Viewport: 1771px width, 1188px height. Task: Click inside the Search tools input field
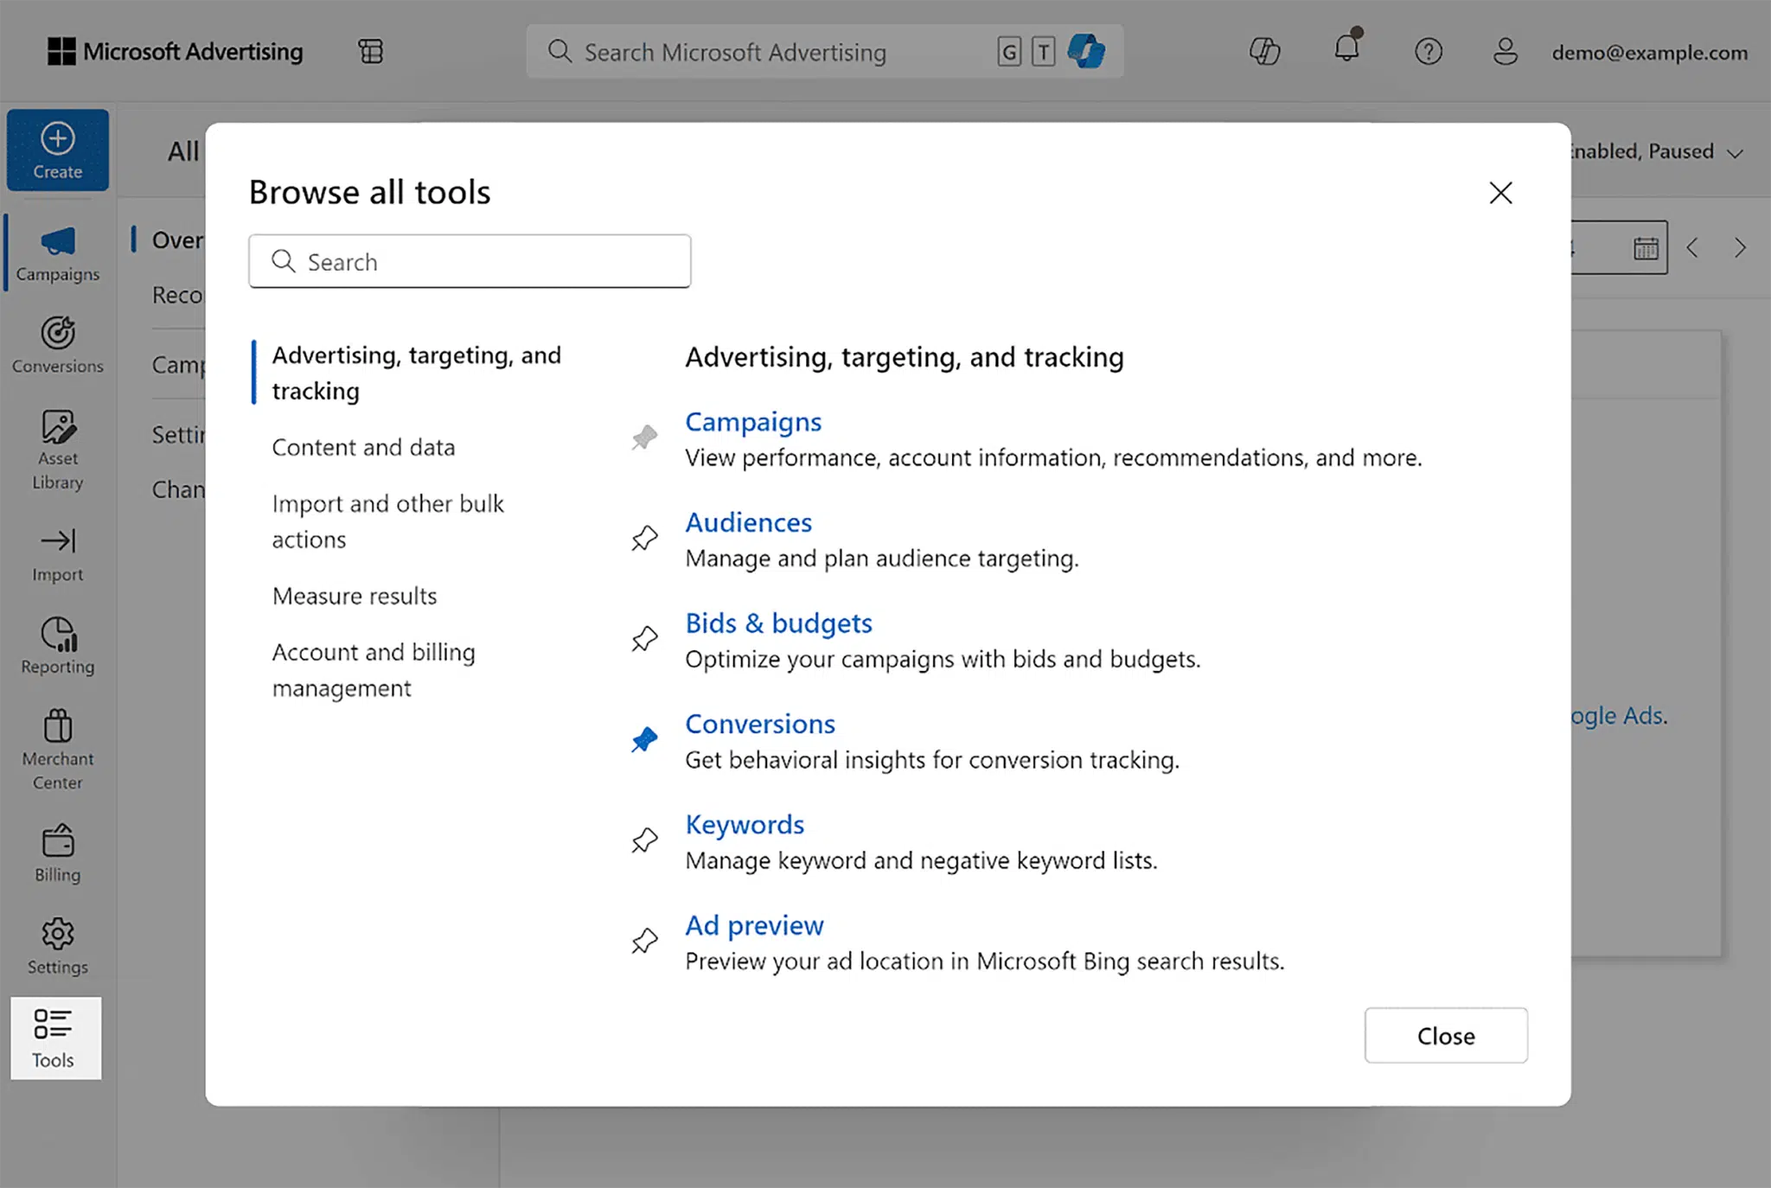[468, 261]
